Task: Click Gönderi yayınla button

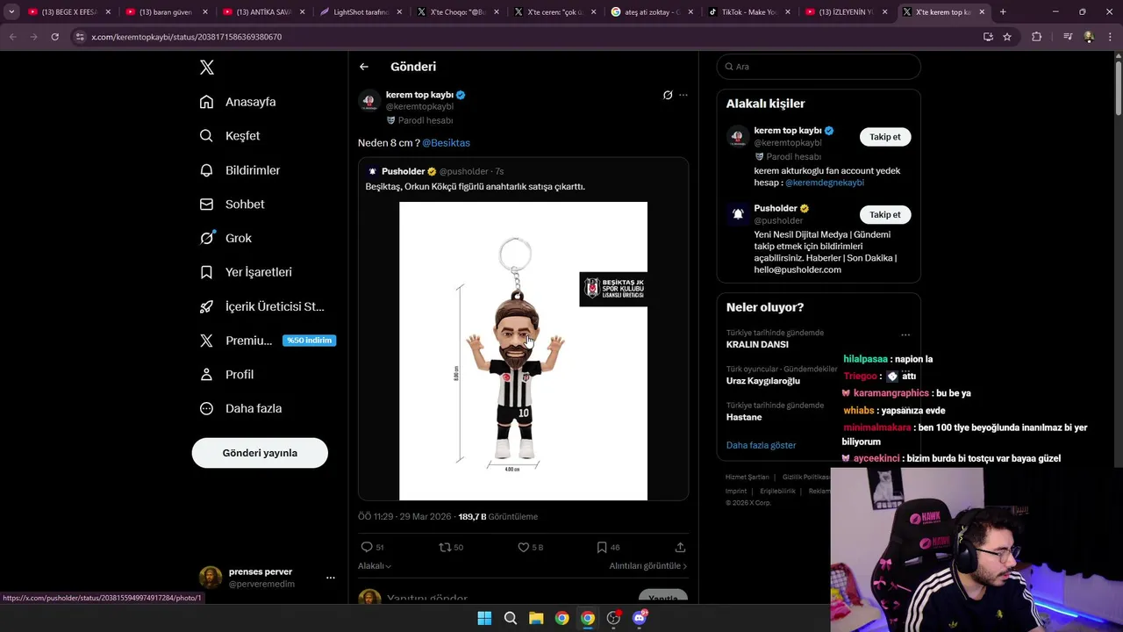Action: pos(260,453)
